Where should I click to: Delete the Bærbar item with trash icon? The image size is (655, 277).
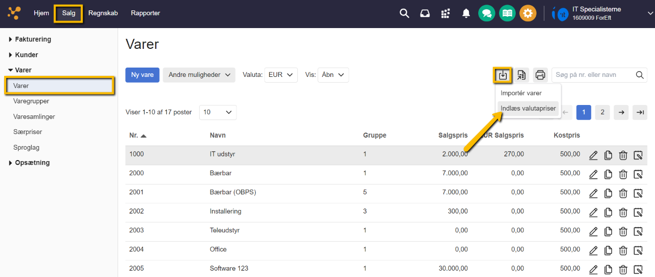[623, 174]
